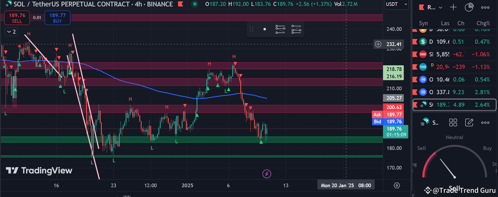
Task: Select watchlist row with 189.7 and 2.64%
Action: click(x=454, y=105)
